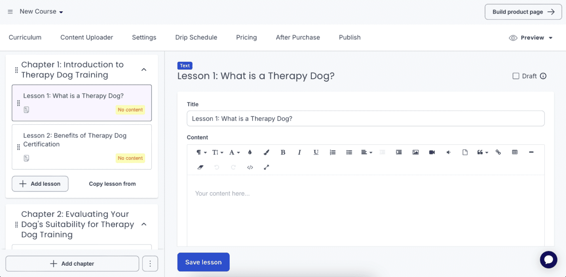Open the text color dropdown

(234, 152)
